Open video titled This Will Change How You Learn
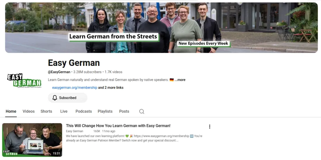The image size is (321, 160). [x=118, y=126]
